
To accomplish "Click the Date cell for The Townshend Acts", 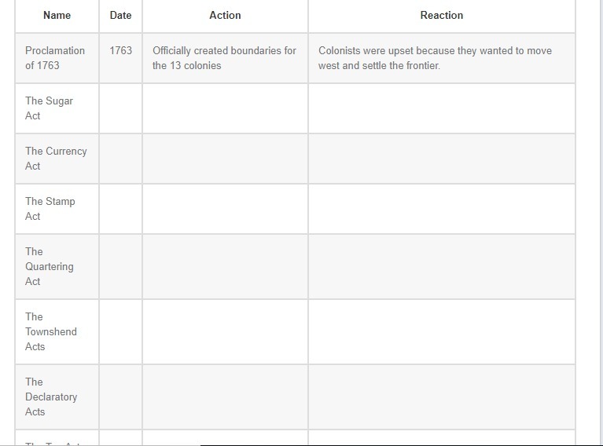I will 120,331.
